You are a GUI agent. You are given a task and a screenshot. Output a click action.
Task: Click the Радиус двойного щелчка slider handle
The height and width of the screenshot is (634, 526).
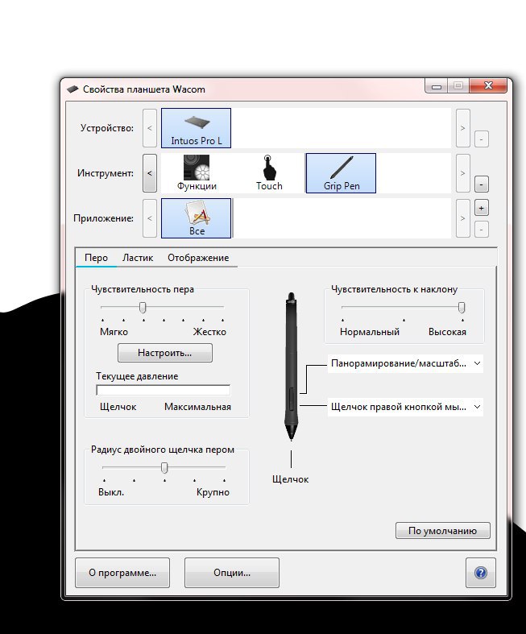tap(164, 468)
